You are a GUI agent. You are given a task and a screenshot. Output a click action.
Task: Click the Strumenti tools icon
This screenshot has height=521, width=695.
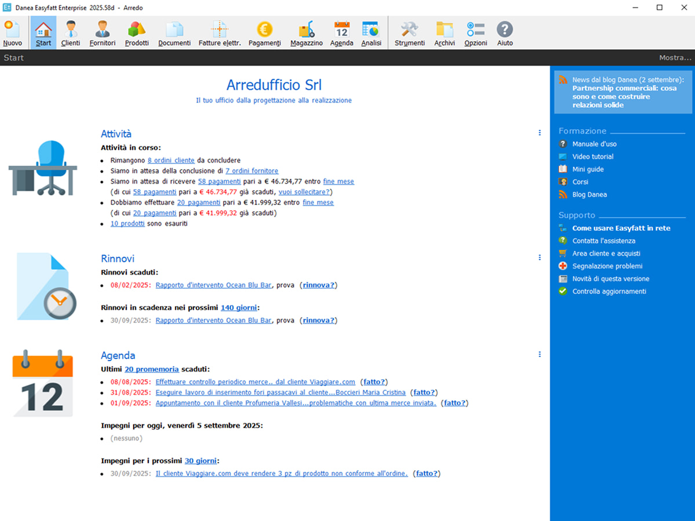409,33
